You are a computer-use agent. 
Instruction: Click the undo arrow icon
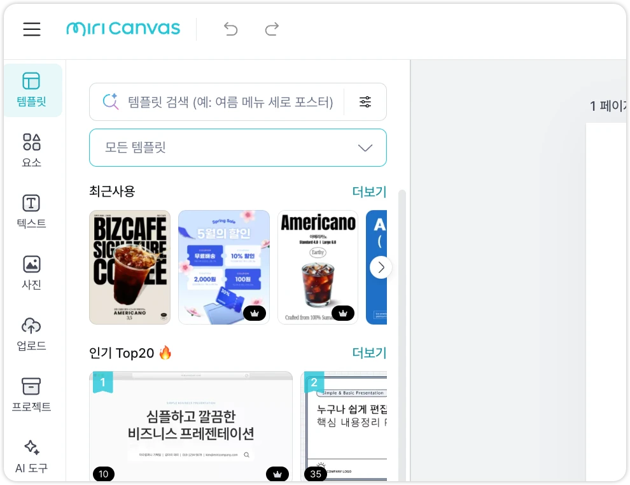pos(230,29)
